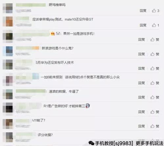Thumbs-up the 新浪游戏是个什么鬼 comment
The width and height of the screenshot is (164, 146).
pyautogui.click(x=155, y=54)
